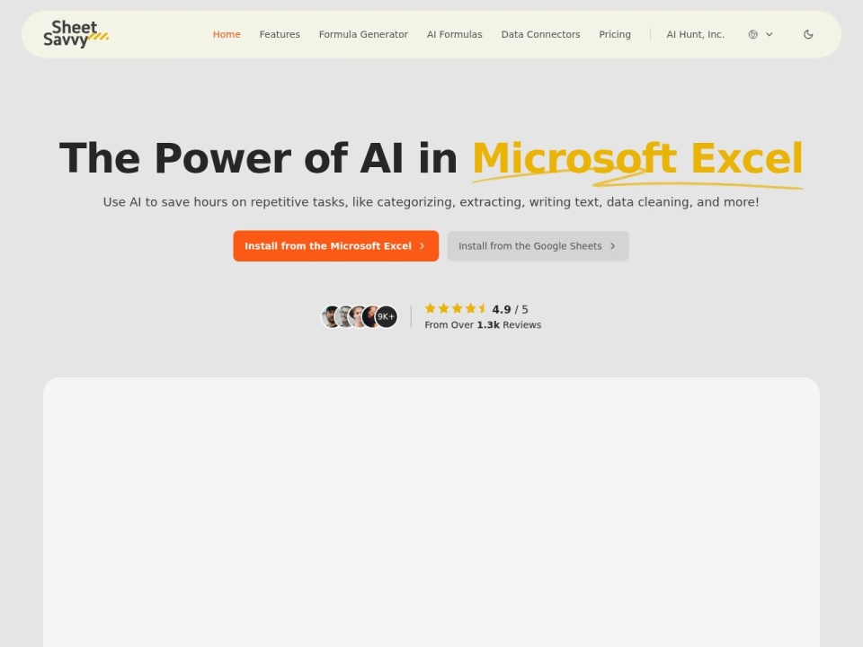Open Formula Generator in navigation
Image resolution: width=863 pixels, height=647 pixels.
[x=363, y=34]
